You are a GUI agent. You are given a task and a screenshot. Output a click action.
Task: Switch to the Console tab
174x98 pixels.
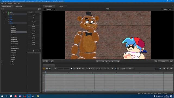click(x=61, y=7)
